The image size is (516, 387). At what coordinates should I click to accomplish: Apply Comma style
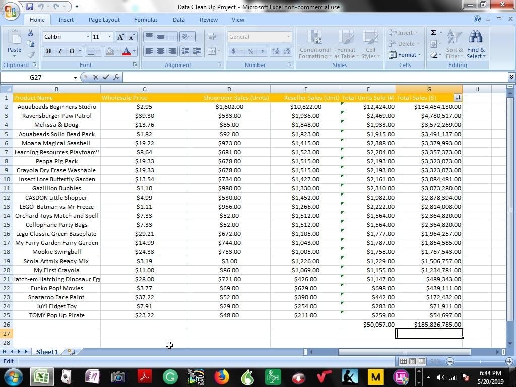pyautogui.click(x=262, y=51)
